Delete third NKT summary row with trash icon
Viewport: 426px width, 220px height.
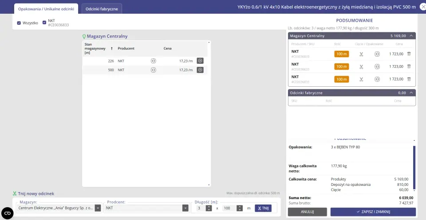(x=409, y=79)
